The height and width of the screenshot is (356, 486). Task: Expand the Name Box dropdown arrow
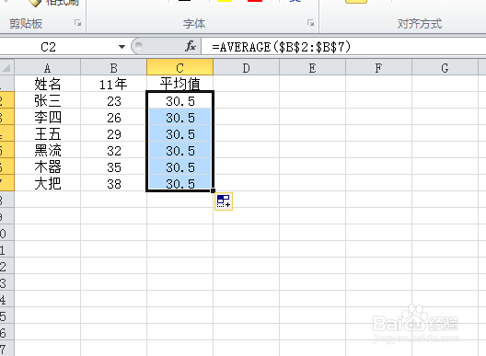(121, 47)
